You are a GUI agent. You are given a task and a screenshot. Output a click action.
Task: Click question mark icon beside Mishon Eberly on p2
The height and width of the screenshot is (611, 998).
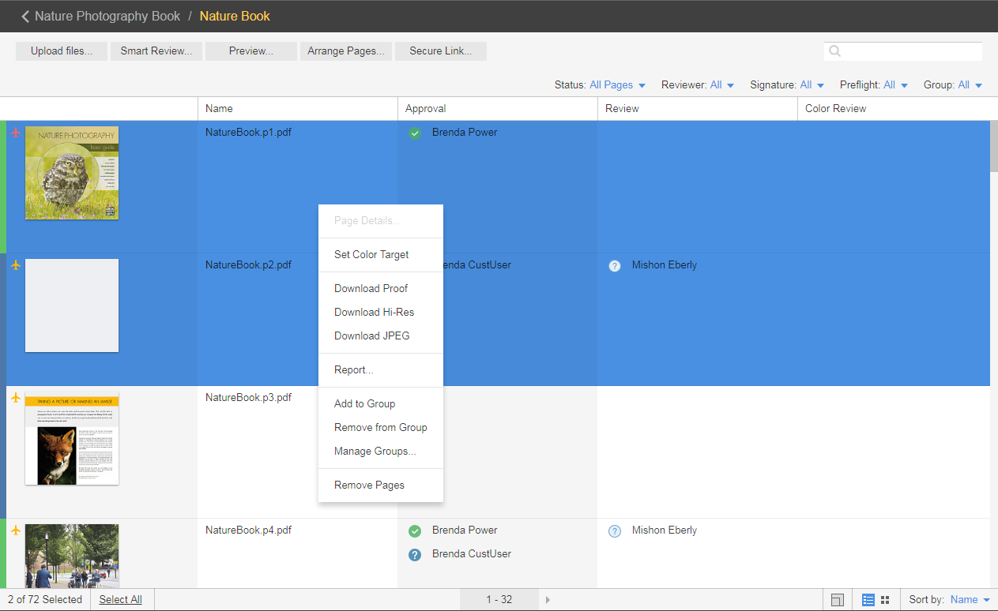click(x=615, y=266)
